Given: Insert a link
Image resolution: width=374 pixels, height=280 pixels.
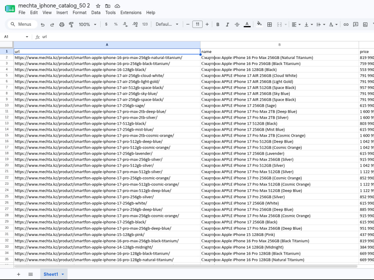Looking at the screenshot, I should coord(346,24).
